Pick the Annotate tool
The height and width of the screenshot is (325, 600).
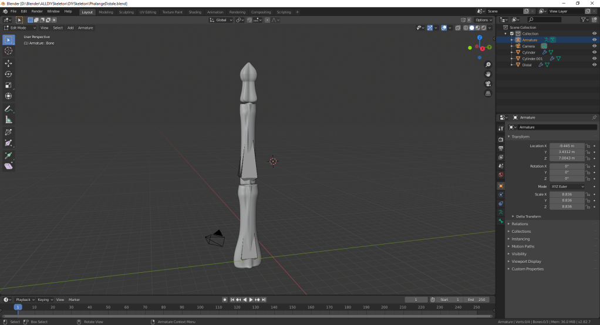click(9, 109)
